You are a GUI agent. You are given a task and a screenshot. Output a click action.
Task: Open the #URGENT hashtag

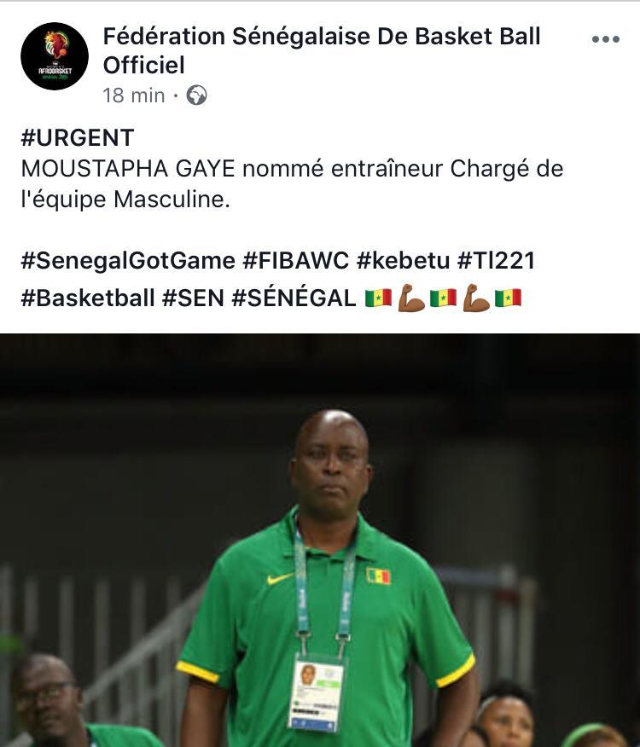pyautogui.click(x=78, y=137)
